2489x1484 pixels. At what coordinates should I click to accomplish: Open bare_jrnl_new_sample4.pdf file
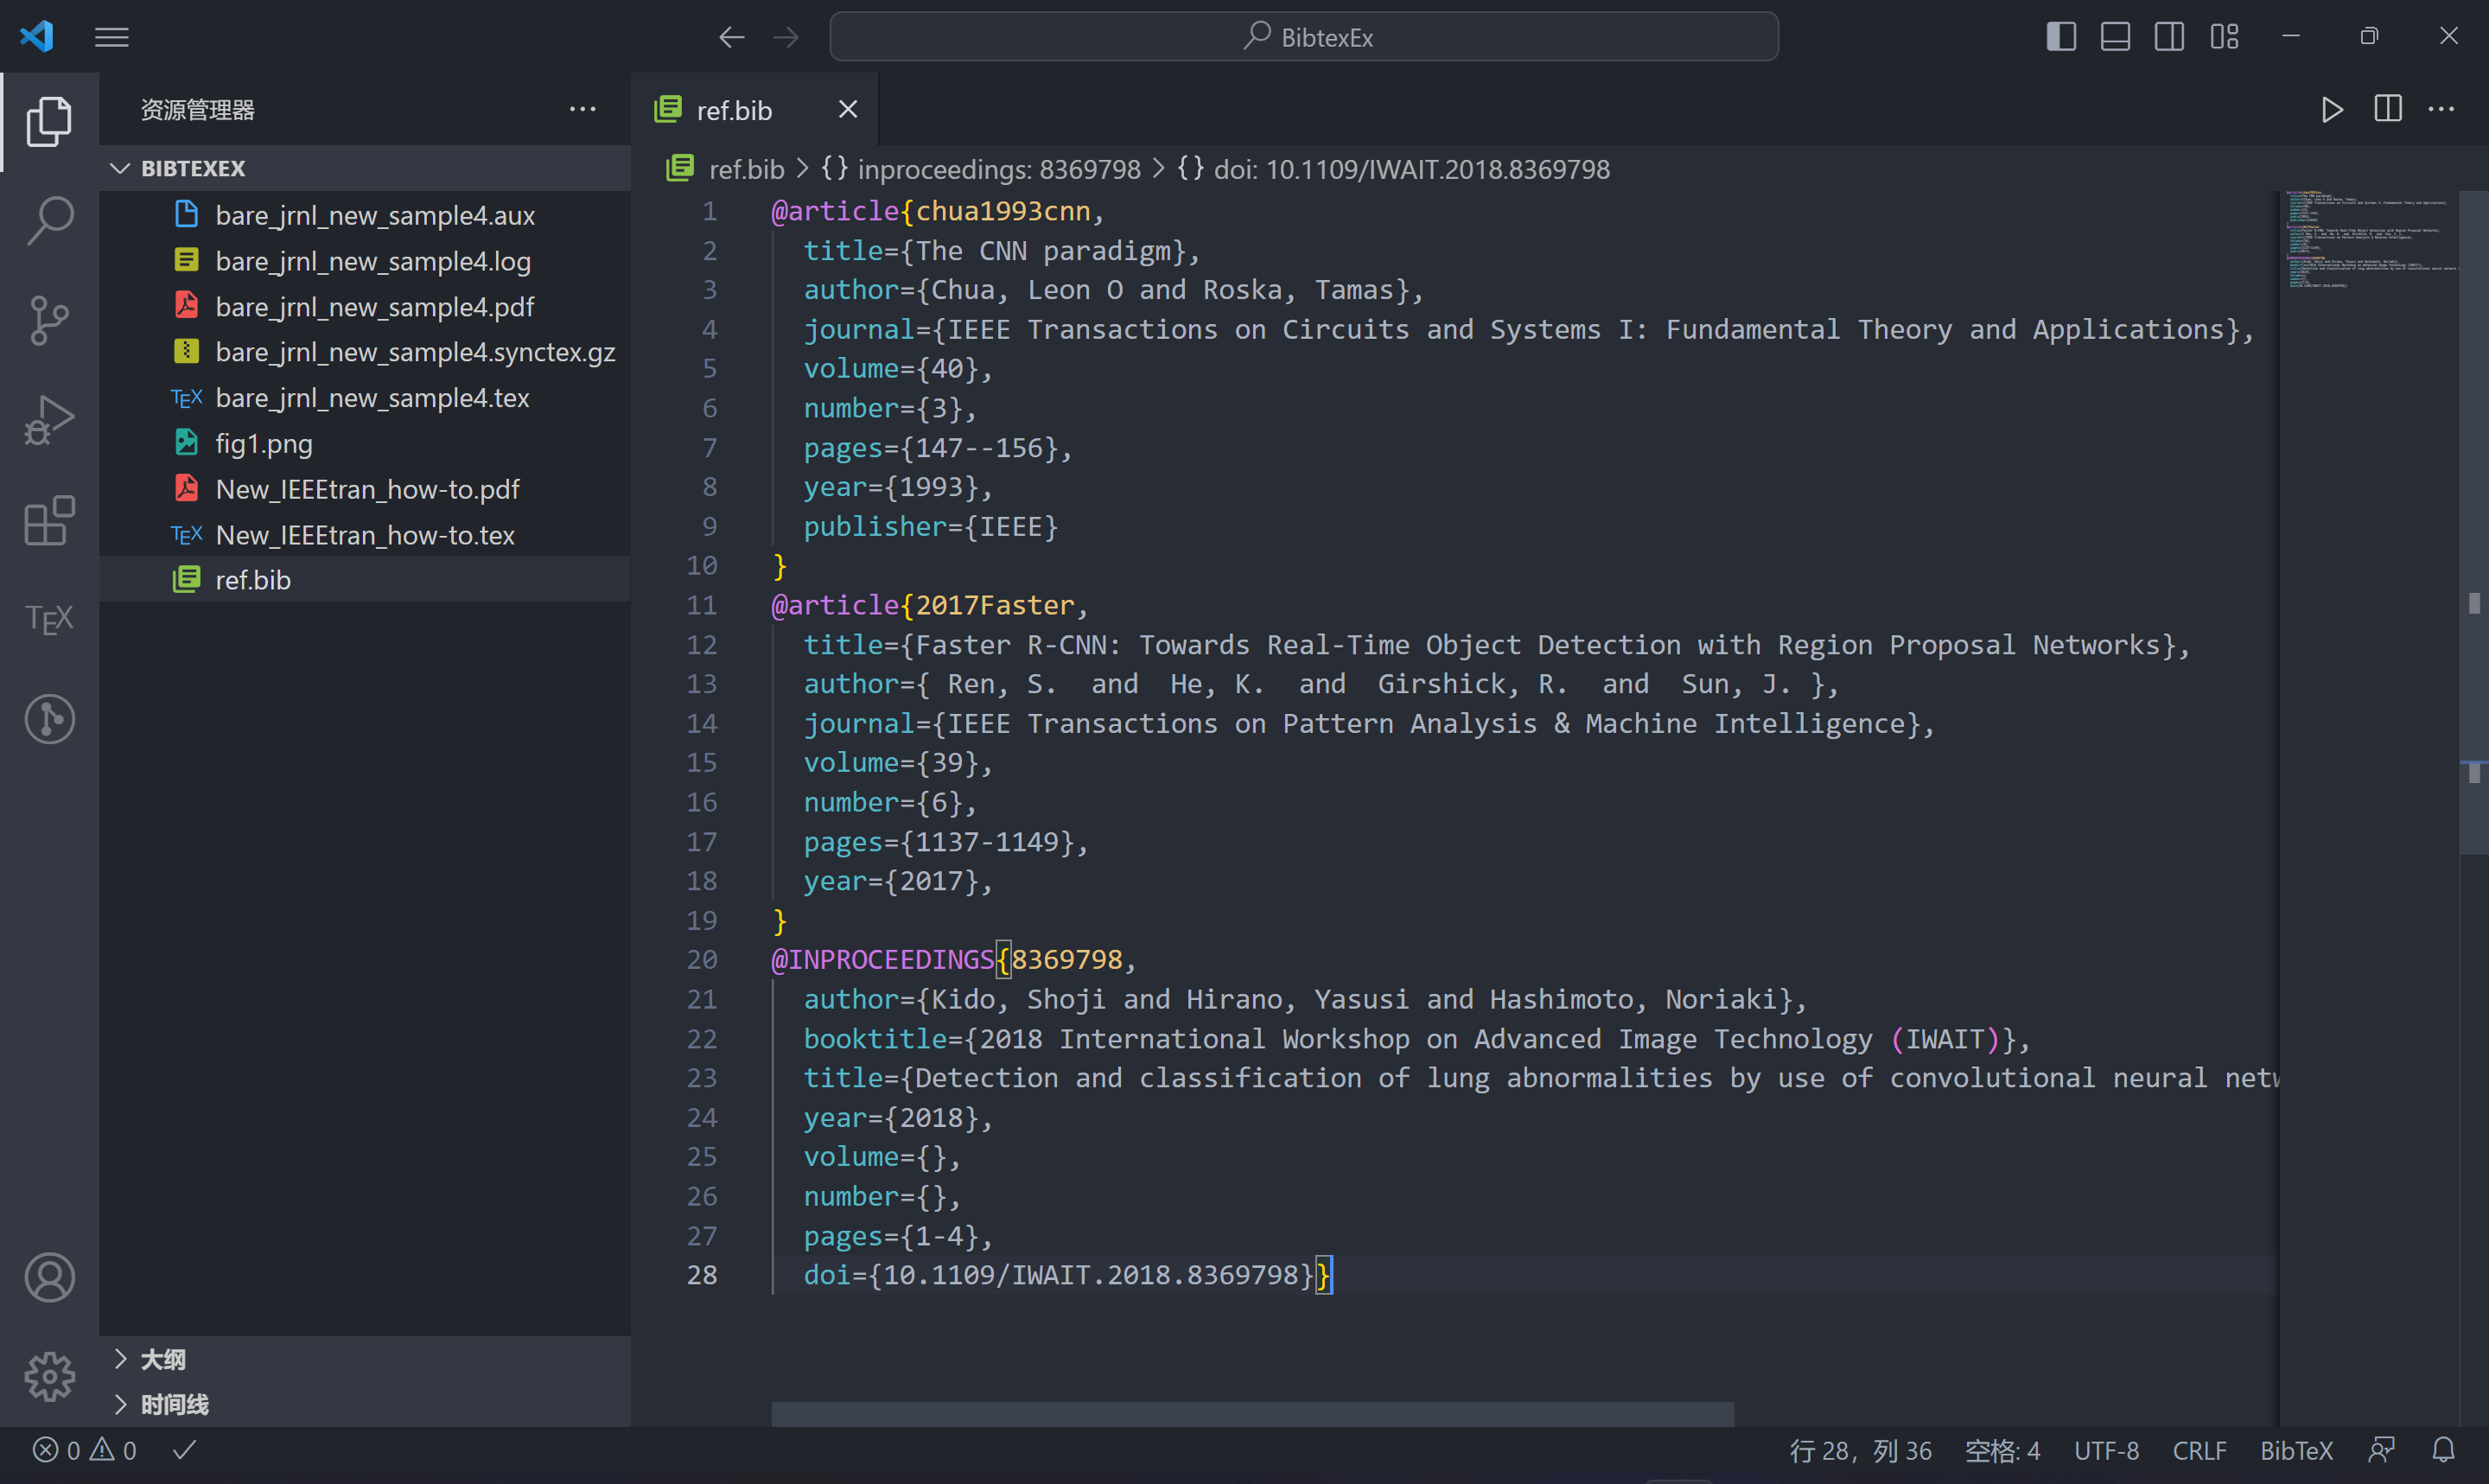coord(366,306)
